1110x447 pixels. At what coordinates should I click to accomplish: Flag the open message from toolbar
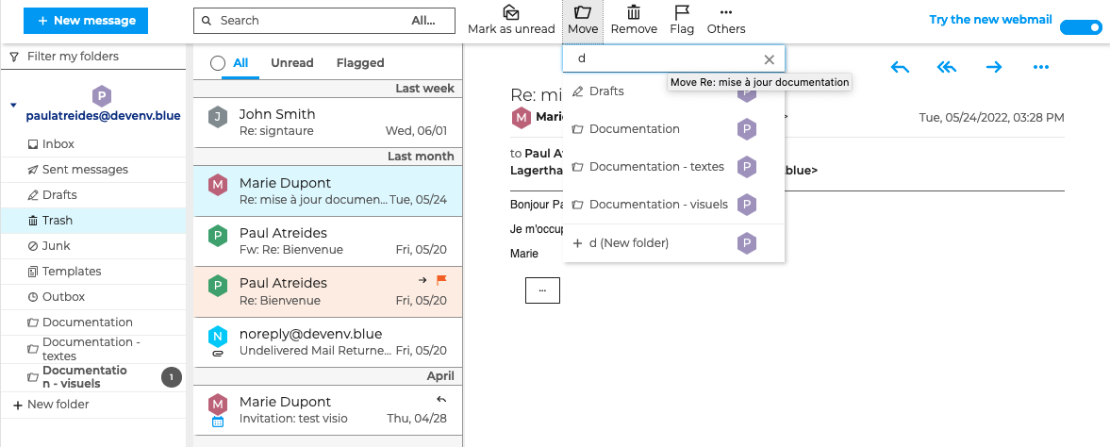coord(682,21)
